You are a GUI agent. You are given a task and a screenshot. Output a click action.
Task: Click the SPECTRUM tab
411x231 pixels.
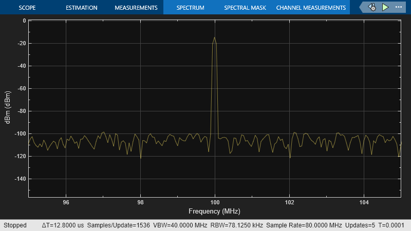pyautogui.click(x=190, y=8)
